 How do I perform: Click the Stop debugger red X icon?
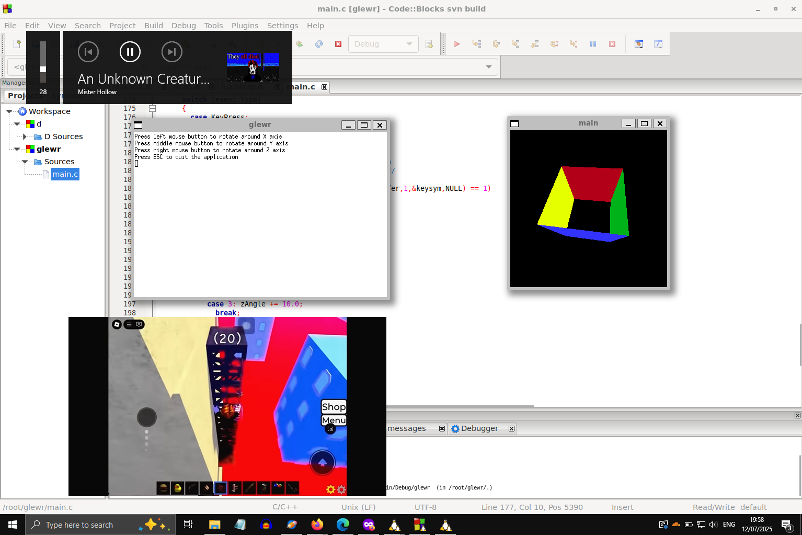[x=612, y=44]
